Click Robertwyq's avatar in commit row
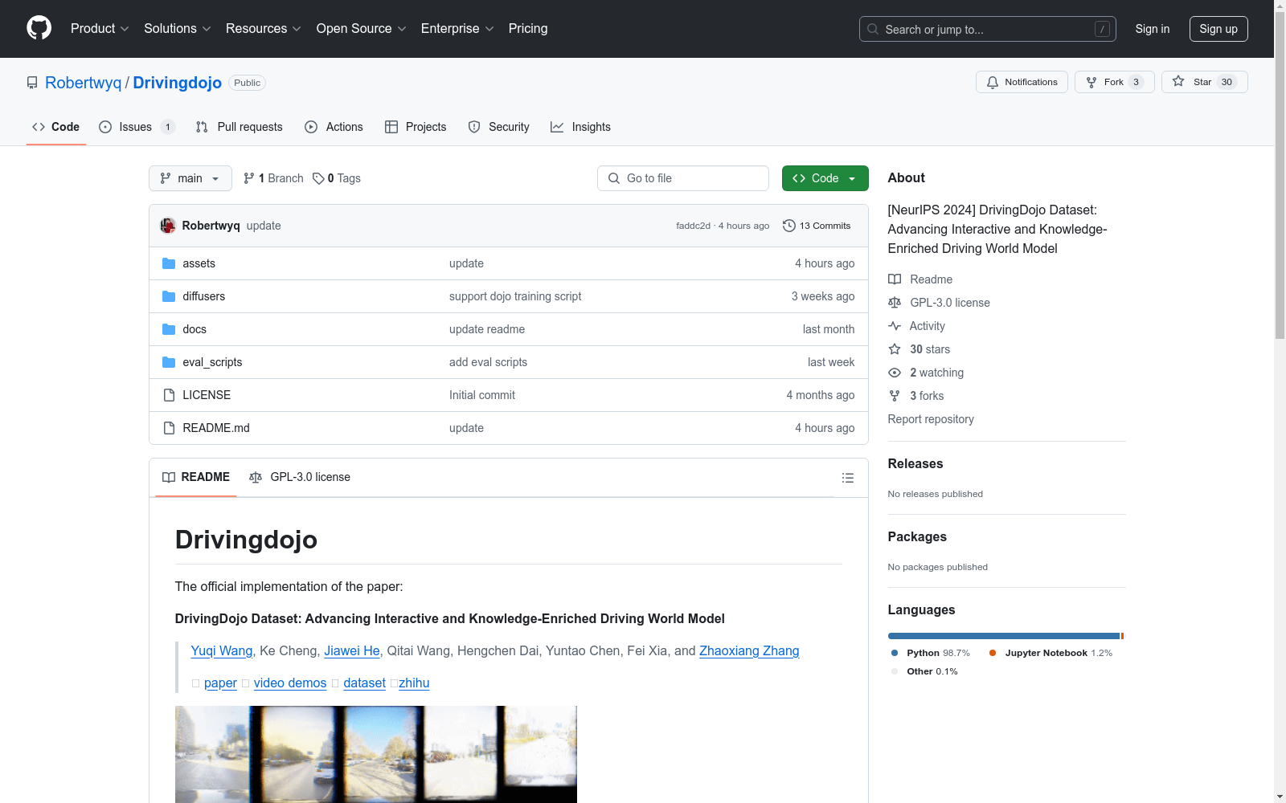1286x803 pixels. click(168, 226)
